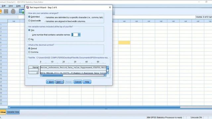Open the Data menu
This screenshot has height=119, width=212.
click(x=18, y=6)
